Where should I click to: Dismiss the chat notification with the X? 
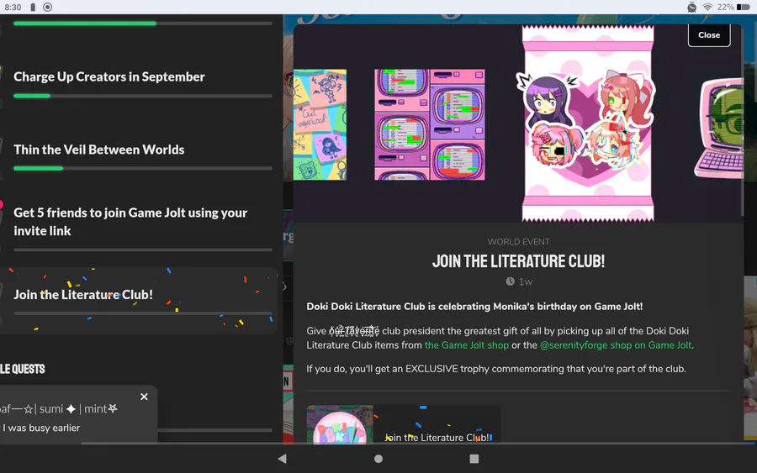point(144,397)
